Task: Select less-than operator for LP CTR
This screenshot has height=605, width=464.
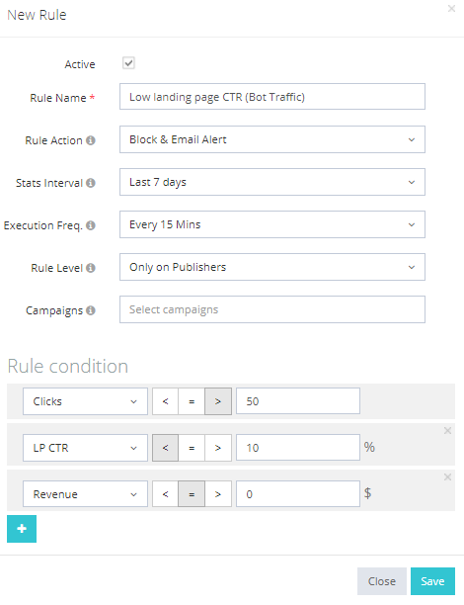Action: click(x=165, y=448)
